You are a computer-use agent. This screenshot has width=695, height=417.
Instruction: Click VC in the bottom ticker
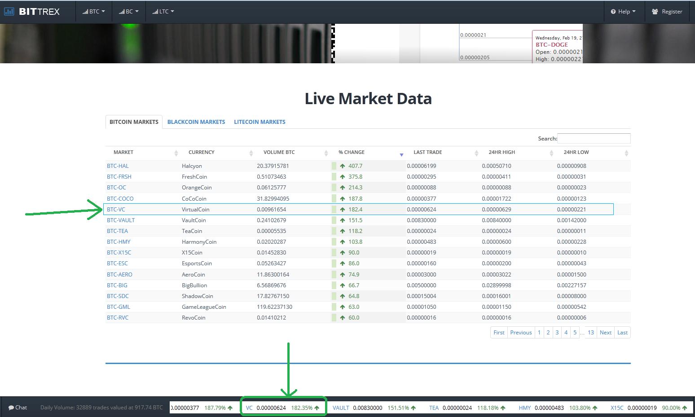point(249,408)
